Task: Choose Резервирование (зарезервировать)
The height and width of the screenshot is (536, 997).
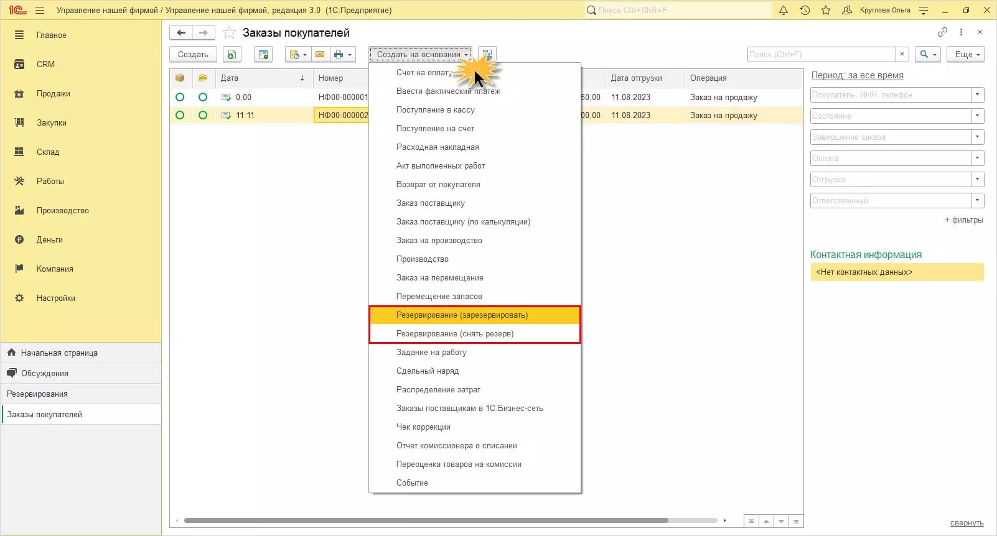Action: (475, 315)
